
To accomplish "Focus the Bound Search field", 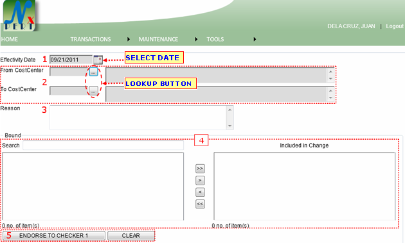I will 103,146.
